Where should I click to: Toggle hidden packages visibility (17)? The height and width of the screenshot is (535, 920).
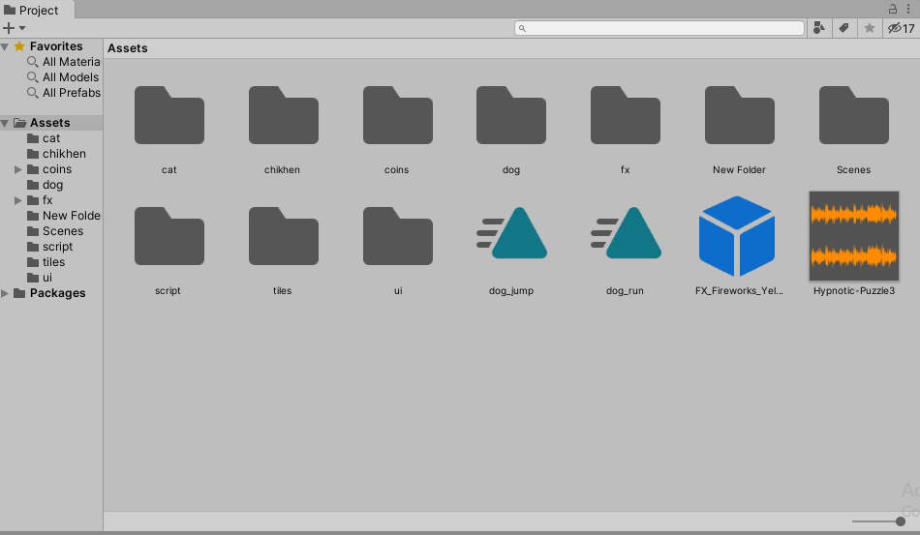click(902, 28)
